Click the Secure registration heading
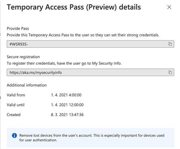 (x=23, y=57)
